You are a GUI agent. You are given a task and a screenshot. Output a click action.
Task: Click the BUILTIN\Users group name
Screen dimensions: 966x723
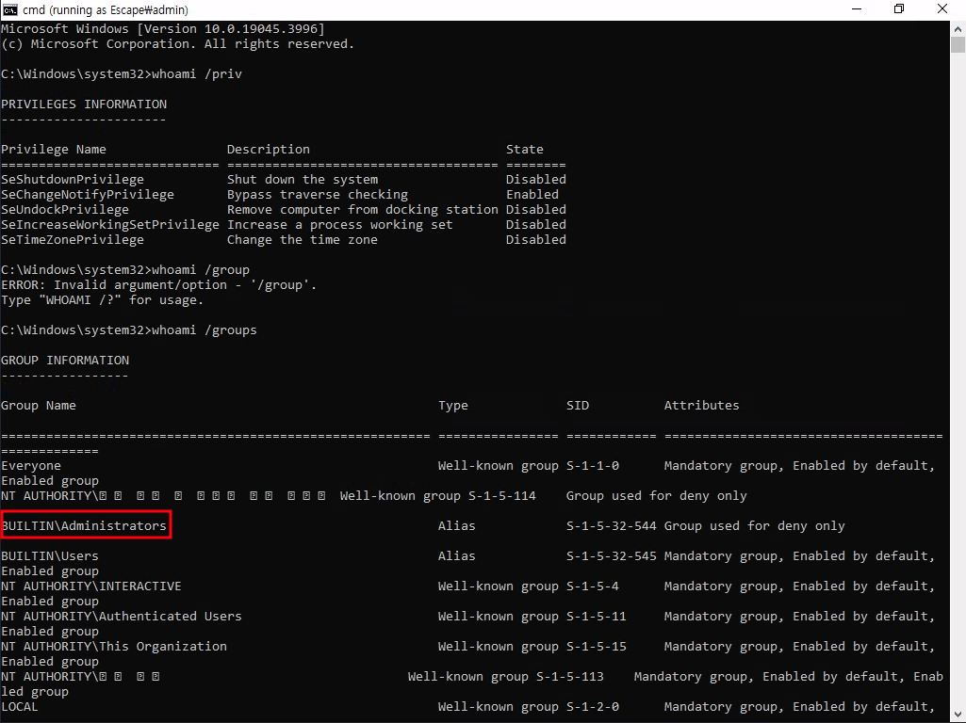(50, 555)
